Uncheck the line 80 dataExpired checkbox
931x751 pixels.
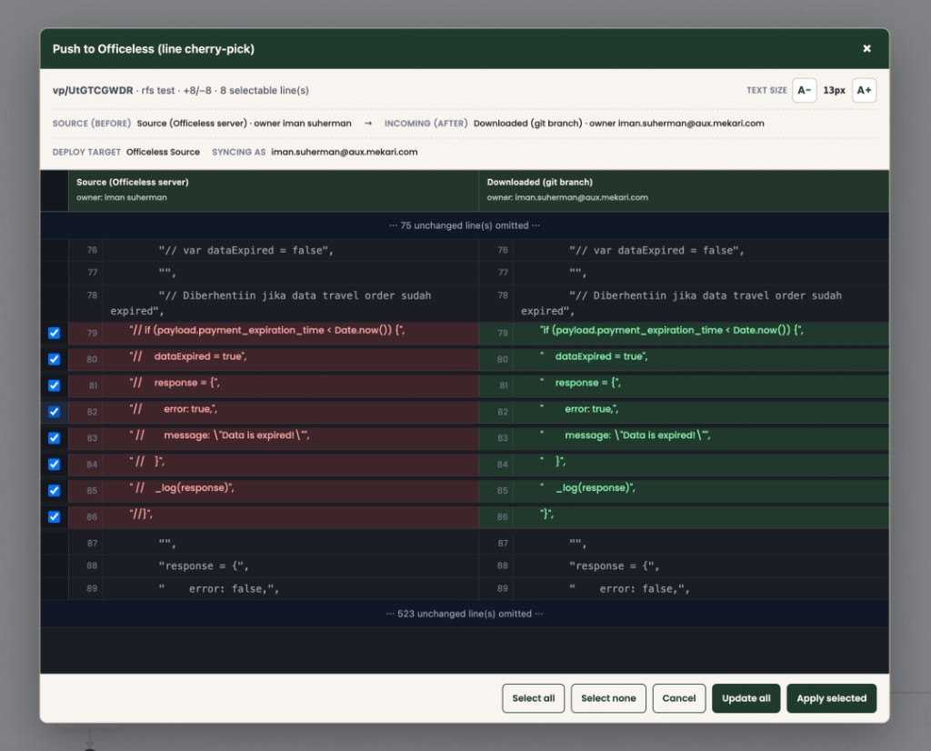[54, 359]
